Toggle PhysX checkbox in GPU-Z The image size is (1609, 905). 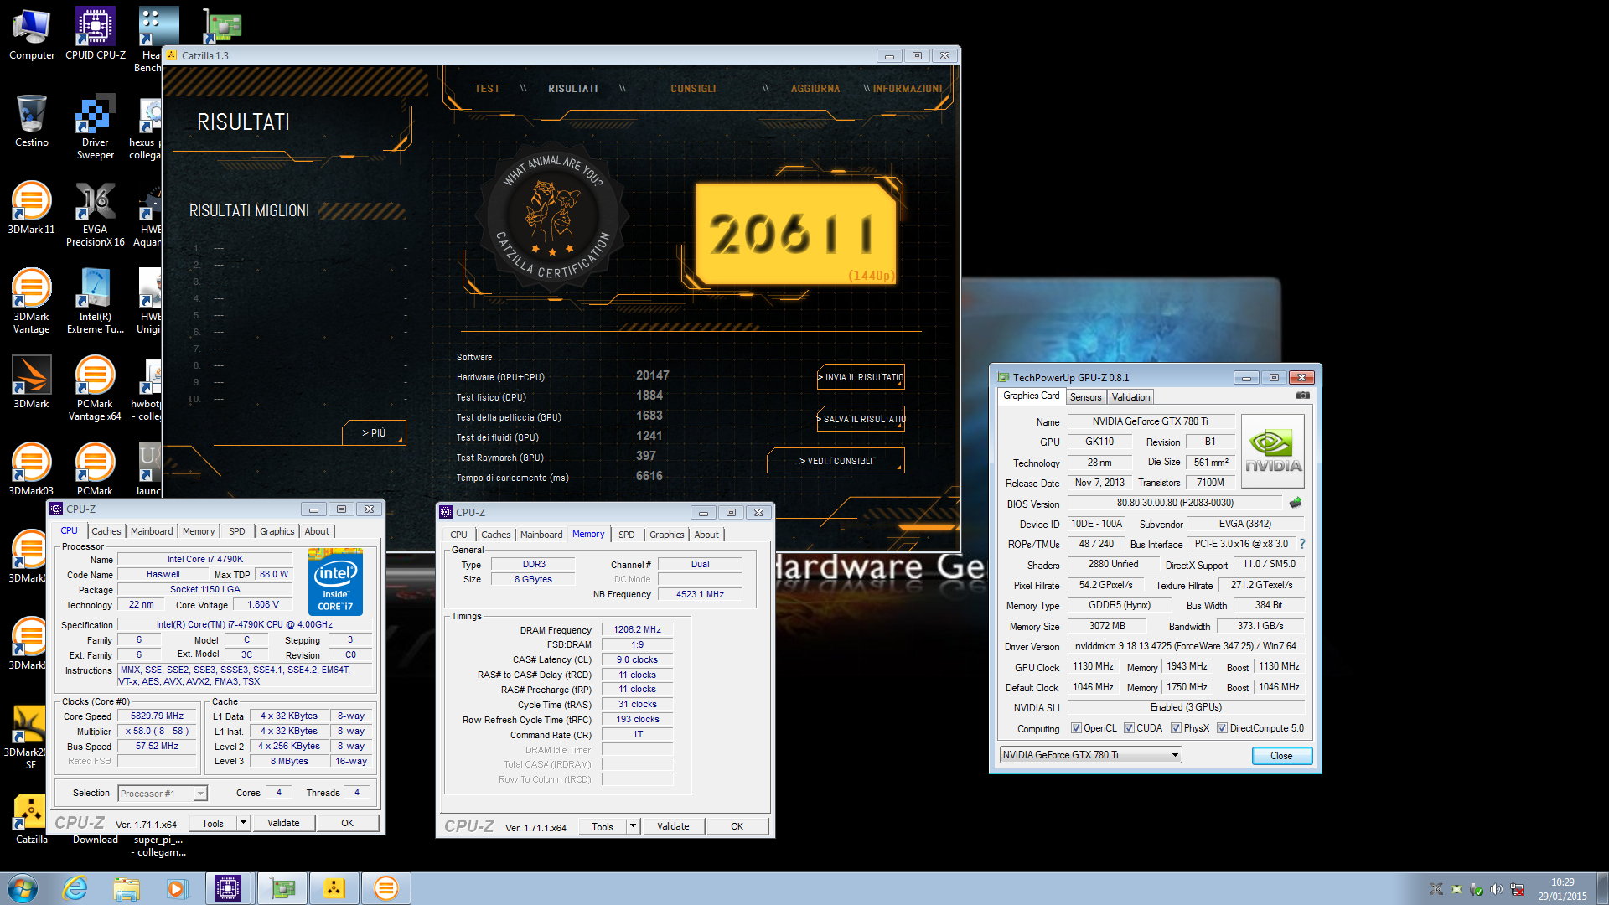point(1176,728)
